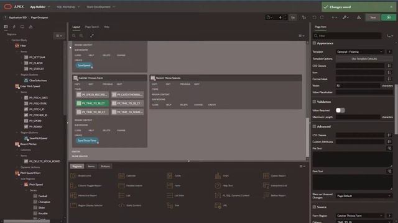Collapse the Advanced property group

(314, 126)
